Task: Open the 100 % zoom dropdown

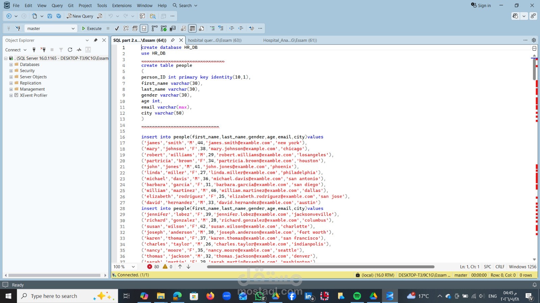Action: (124, 267)
